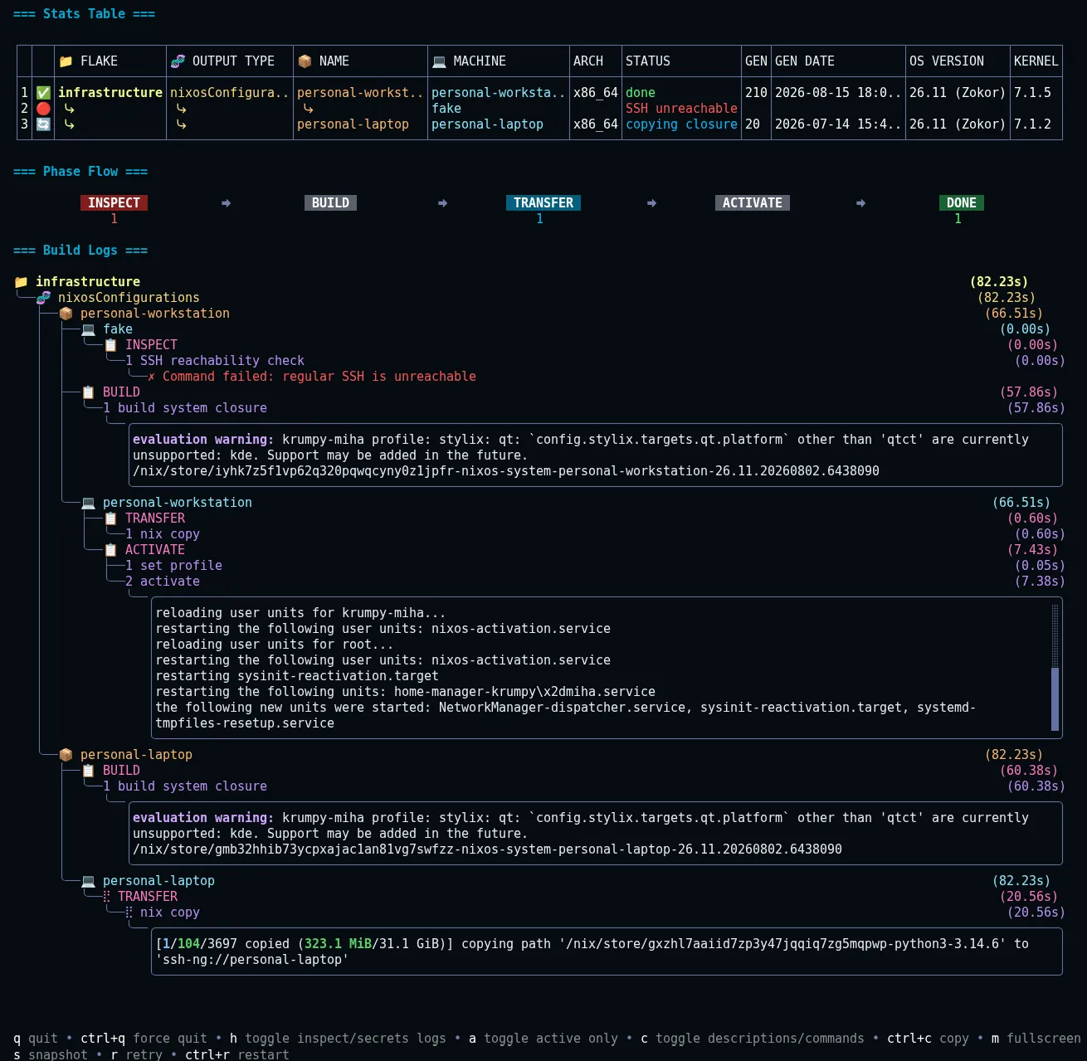Click the package icon in the NAME column header
1087x1061 pixels.
coord(305,61)
